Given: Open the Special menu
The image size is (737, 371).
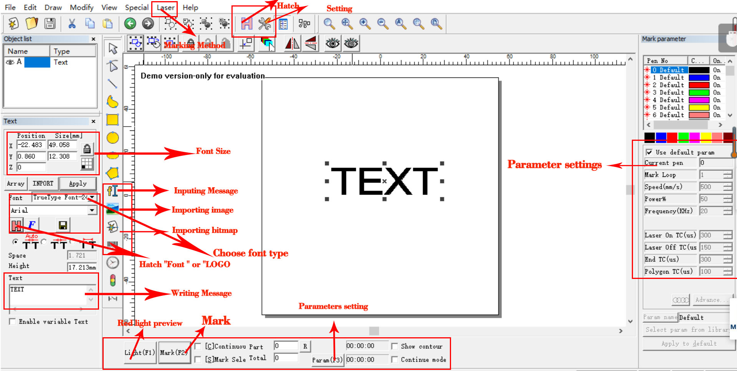Looking at the screenshot, I should (x=137, y=7).
